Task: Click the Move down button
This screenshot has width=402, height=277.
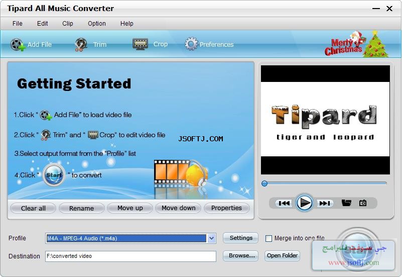Action: (x=179, y=208)
